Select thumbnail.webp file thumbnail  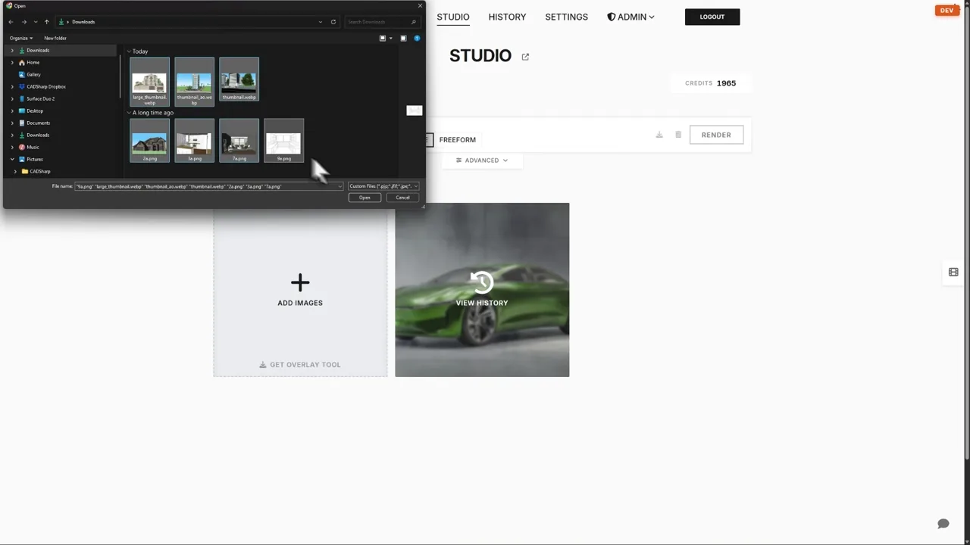click(x=239, y=79)
